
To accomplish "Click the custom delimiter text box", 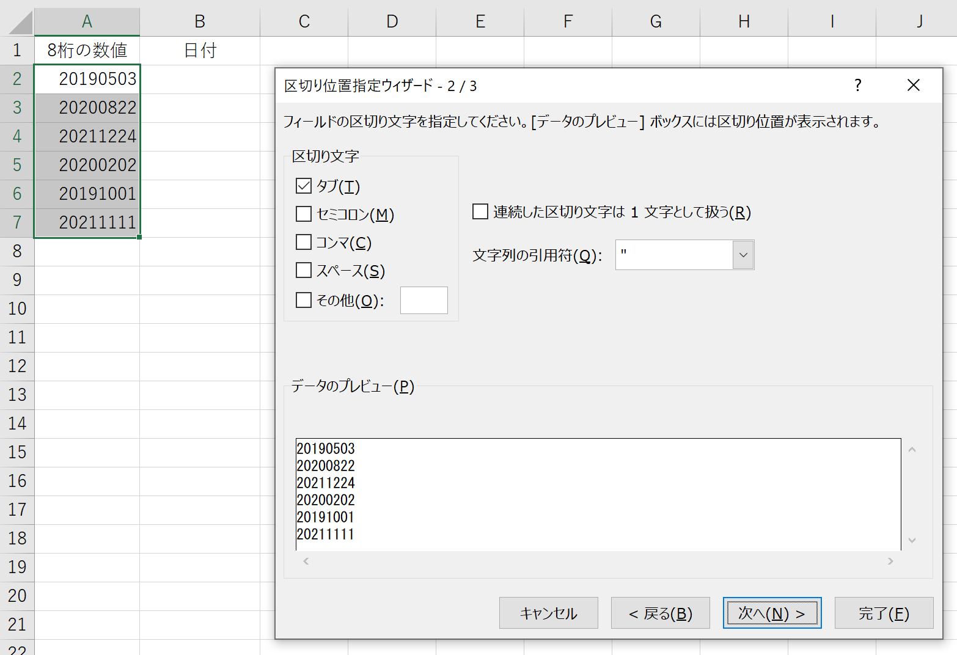I will pos(424,300).
